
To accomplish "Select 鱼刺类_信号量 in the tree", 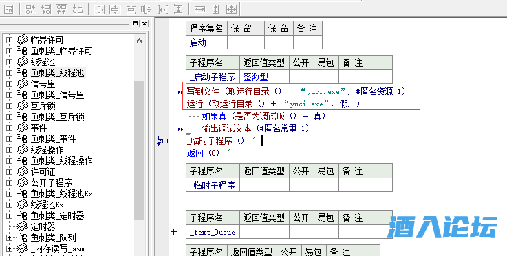I will [57, 95].
